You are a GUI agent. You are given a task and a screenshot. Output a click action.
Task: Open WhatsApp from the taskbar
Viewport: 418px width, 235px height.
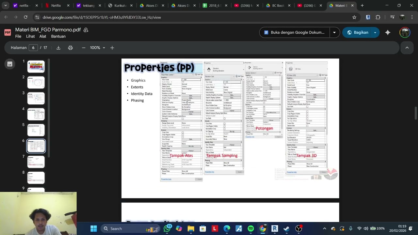pos(167,228)
